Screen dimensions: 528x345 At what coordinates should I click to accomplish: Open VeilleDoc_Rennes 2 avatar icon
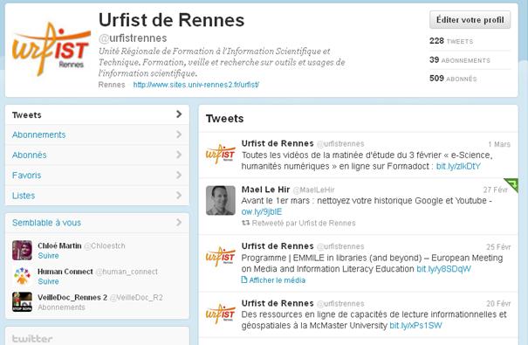coord(22,302)
